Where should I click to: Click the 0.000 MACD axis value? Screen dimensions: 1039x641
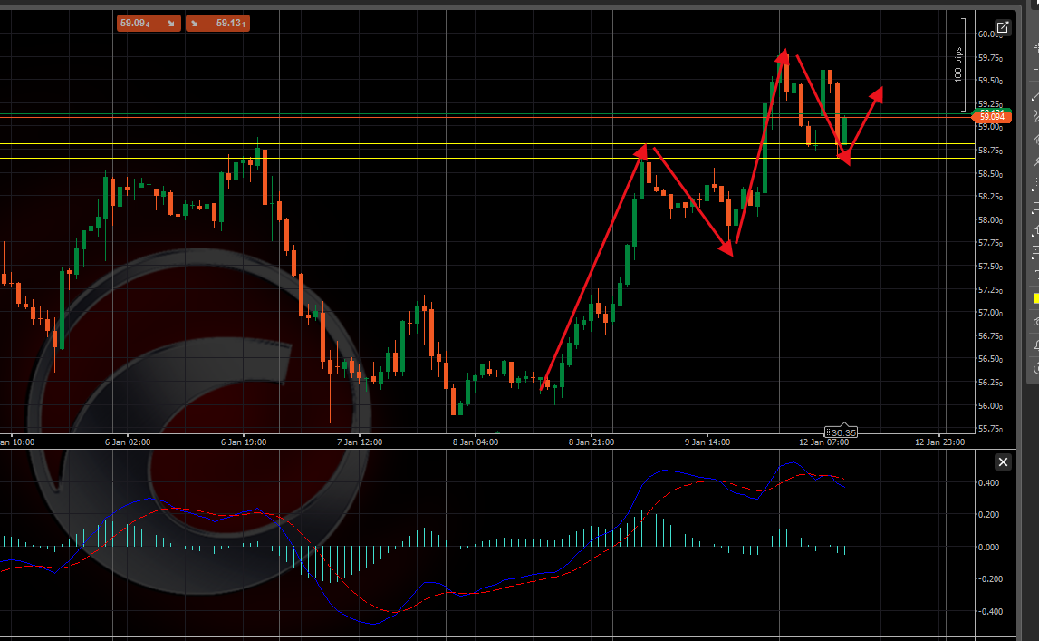(x=988, y=548)
